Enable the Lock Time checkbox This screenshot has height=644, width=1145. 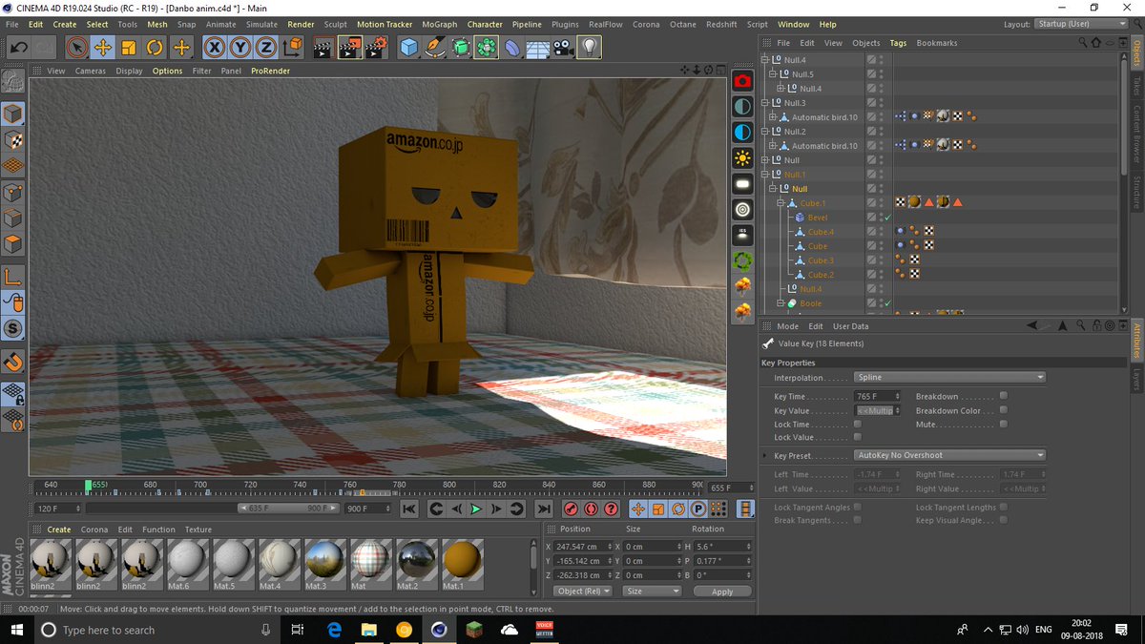coord(857,424)
